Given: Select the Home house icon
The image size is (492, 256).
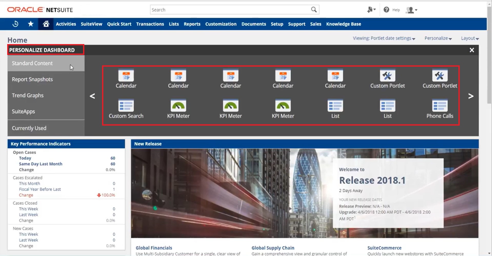Looking at the screenshot, I should click(x=46, y=24).
